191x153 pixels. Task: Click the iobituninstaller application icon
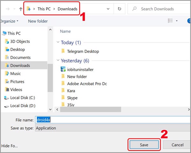point(63,69)
